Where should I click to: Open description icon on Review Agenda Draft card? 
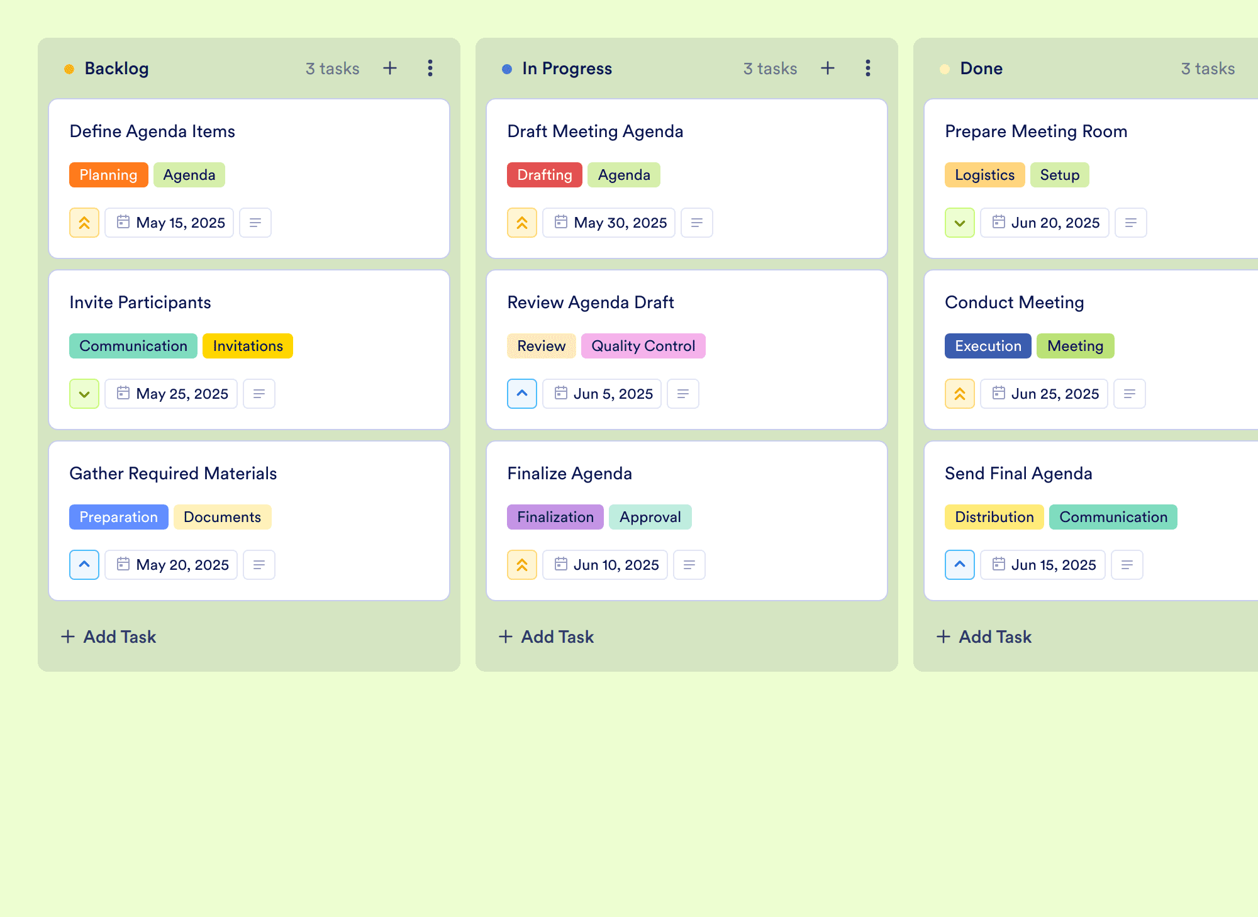(x=683, y=394)
